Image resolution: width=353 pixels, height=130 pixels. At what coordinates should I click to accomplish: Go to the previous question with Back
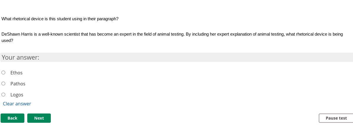pyautogui.click(x=12, y=118)
